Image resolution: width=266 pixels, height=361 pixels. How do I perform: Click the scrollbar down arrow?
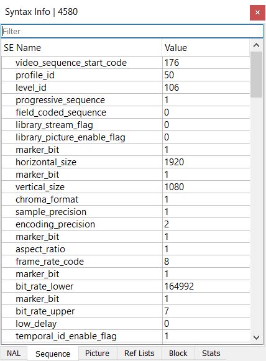[x=256, y=338]
